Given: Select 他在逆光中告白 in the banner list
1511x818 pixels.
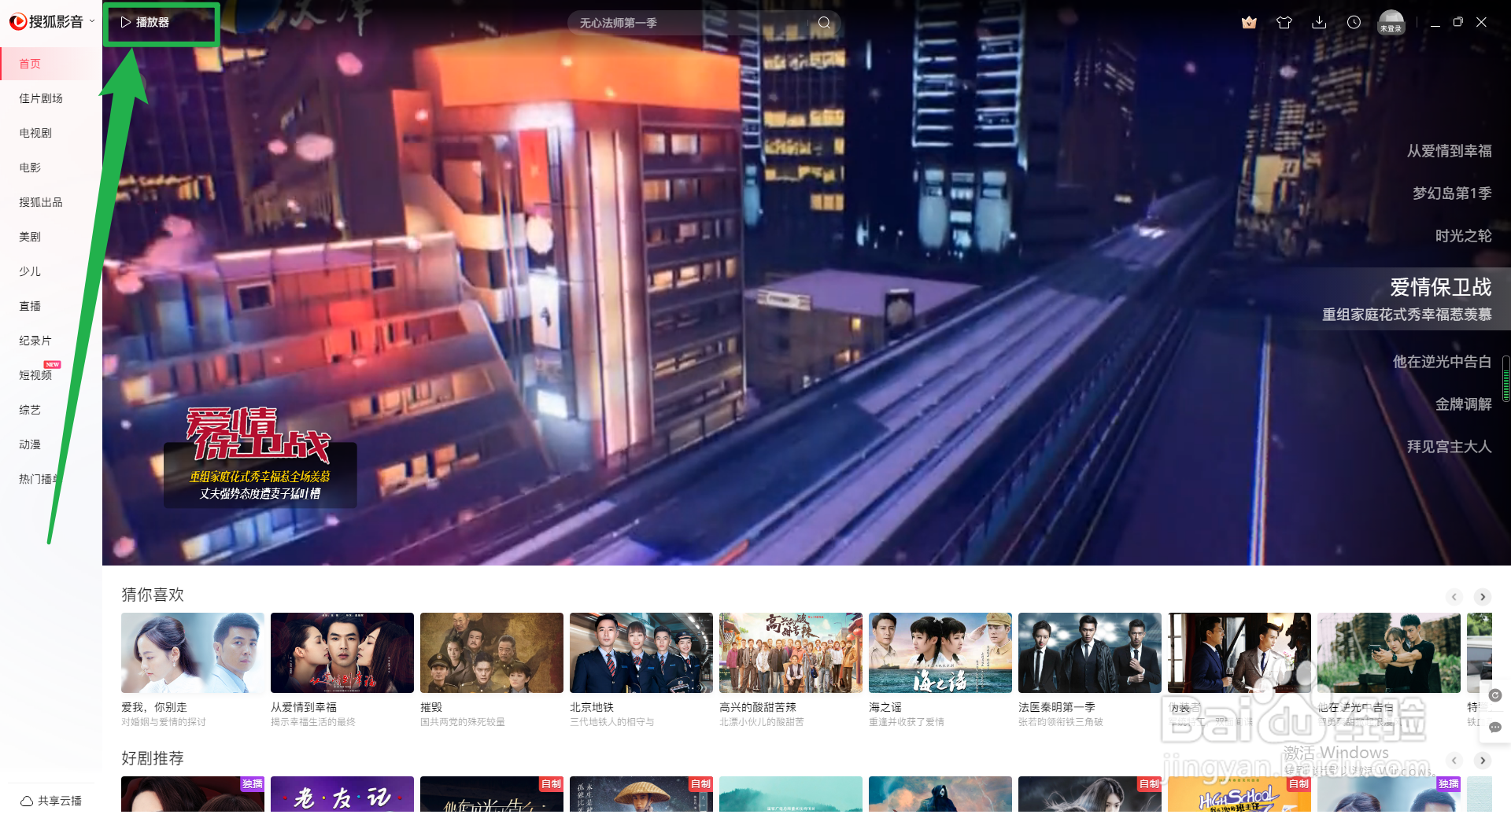Looking at the screenshot, I should (x=1442, y=362).
